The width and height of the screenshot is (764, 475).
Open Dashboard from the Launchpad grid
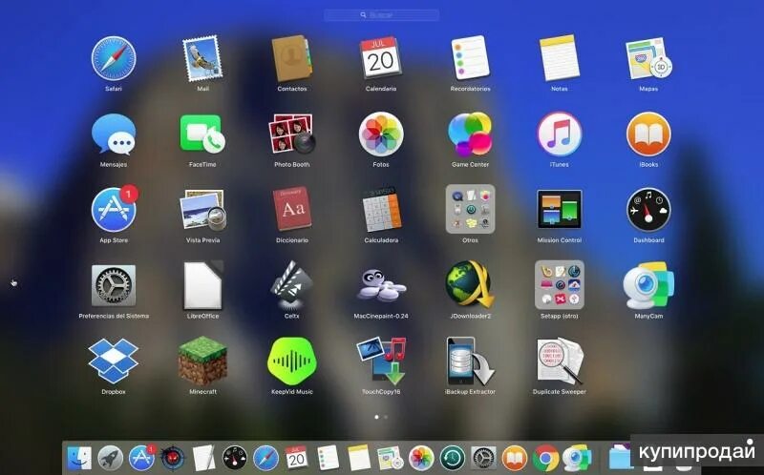[x=648, y=210]
